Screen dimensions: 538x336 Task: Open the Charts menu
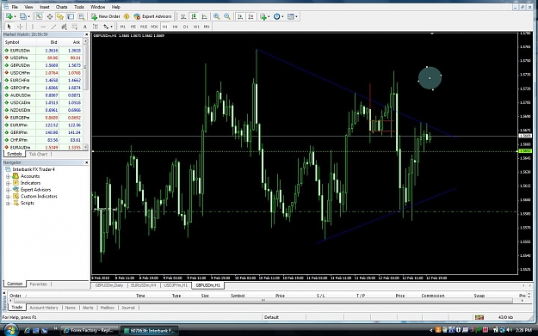[62, 7]
